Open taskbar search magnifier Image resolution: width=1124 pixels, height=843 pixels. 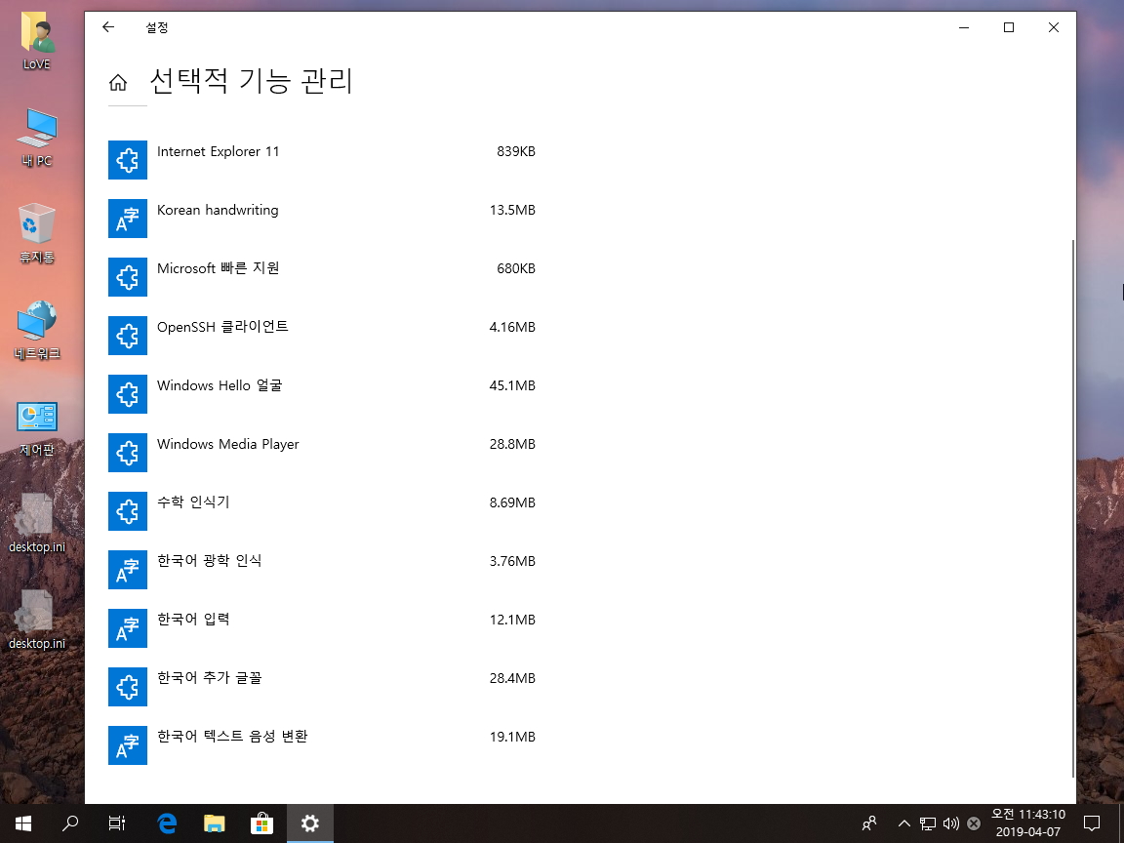pyautogui.click(x=70, y=823)
